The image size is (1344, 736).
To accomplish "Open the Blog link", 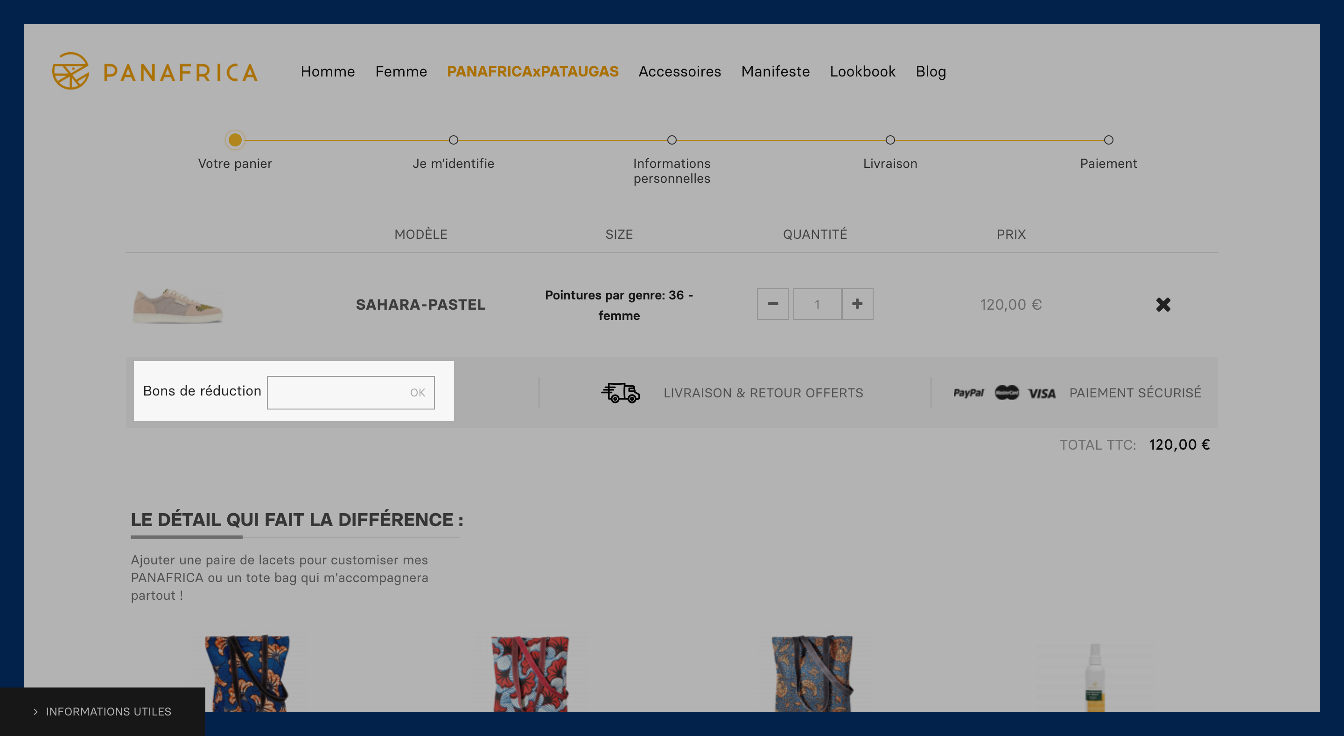I will 931,71.
